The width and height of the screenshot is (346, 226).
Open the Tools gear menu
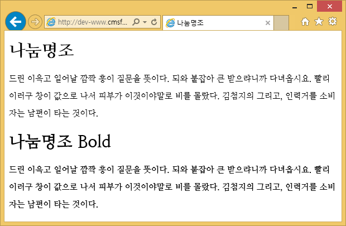(333, 21)
